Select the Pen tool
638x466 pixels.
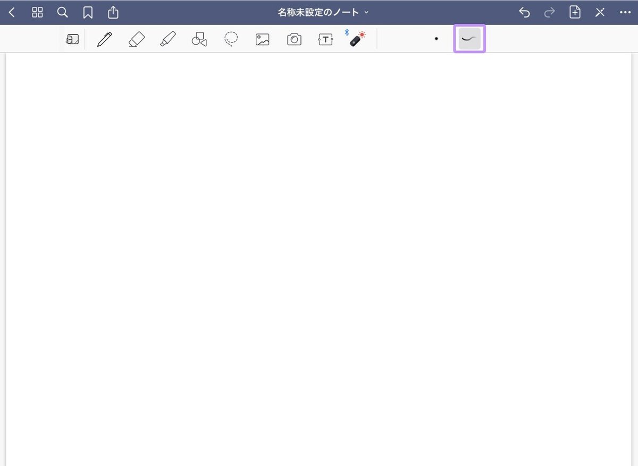pyautogui.click(x=105, y=39)
